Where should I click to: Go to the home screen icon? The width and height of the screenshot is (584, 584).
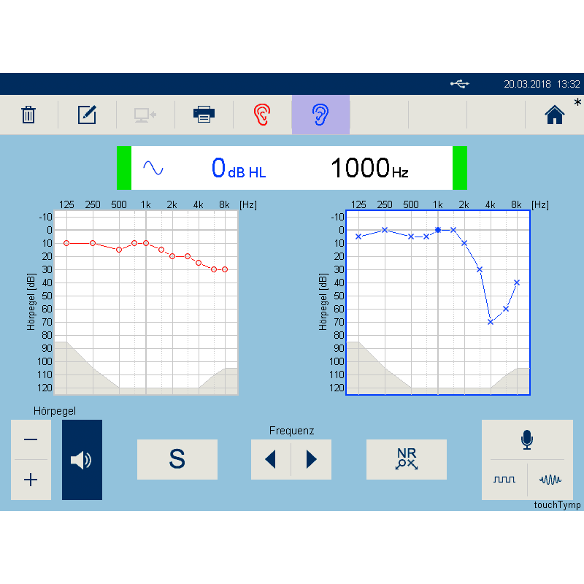pos(555,115)
